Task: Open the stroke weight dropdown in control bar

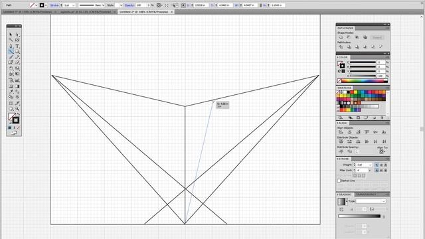Action: (74, 5)
